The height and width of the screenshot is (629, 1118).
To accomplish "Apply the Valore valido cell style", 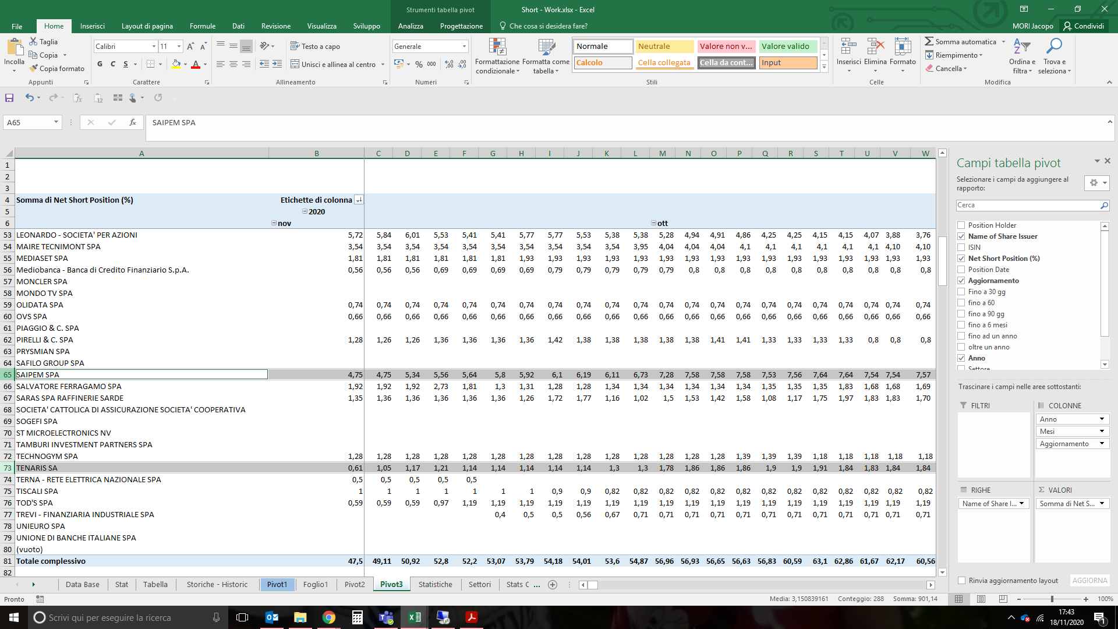I will [788, 47].
